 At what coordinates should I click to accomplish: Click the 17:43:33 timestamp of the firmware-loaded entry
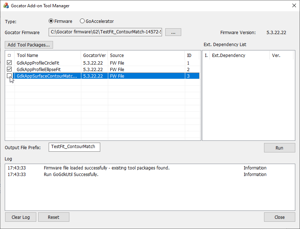tap(17, 168)
